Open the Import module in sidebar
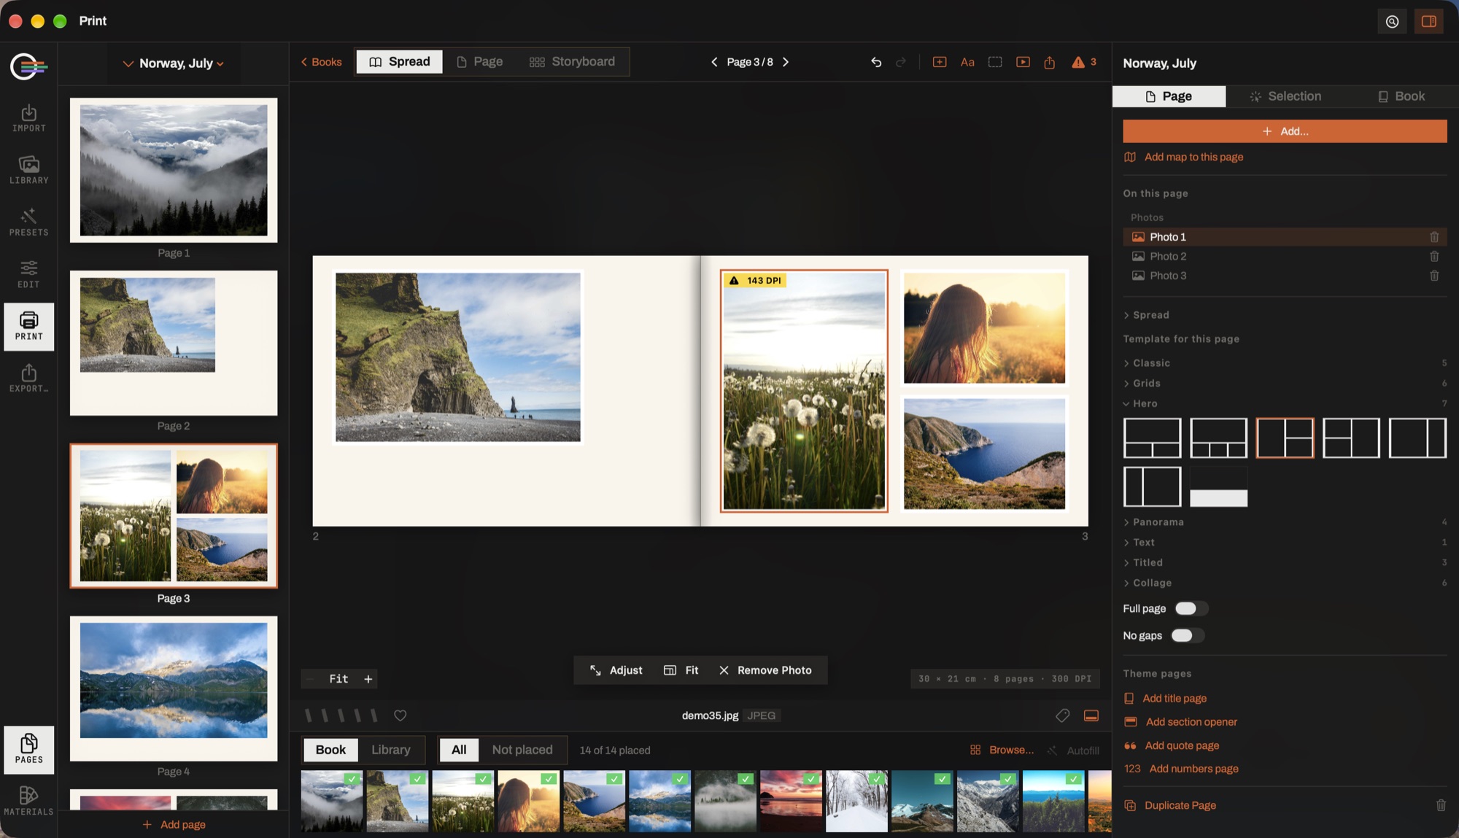The width and height of the screenshot is (1459, 838). [x=28, y=118]
